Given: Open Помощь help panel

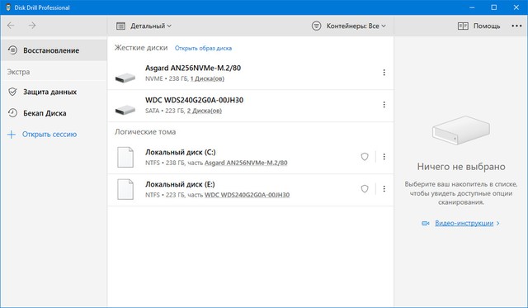Looking at the screenshot, I should point(478,26).
